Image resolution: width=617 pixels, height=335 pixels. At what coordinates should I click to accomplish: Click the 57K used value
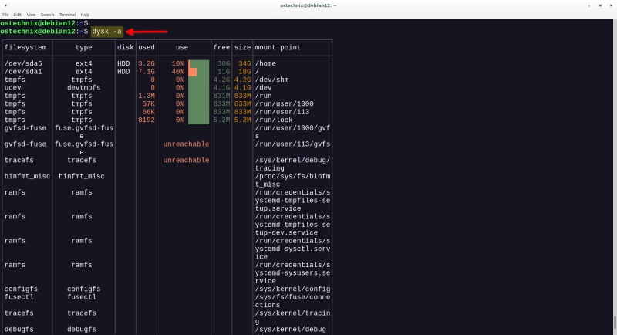(148, 104)
